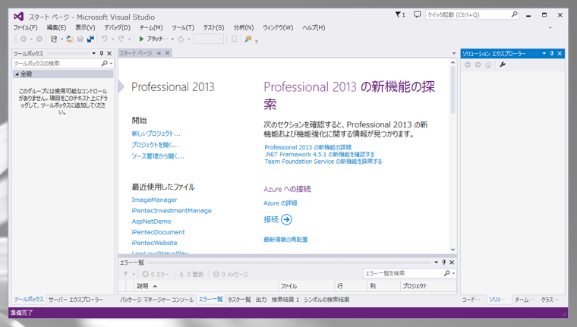Click the プロジェクトを開く... link
Screen dimensions: 577x327
156,145
